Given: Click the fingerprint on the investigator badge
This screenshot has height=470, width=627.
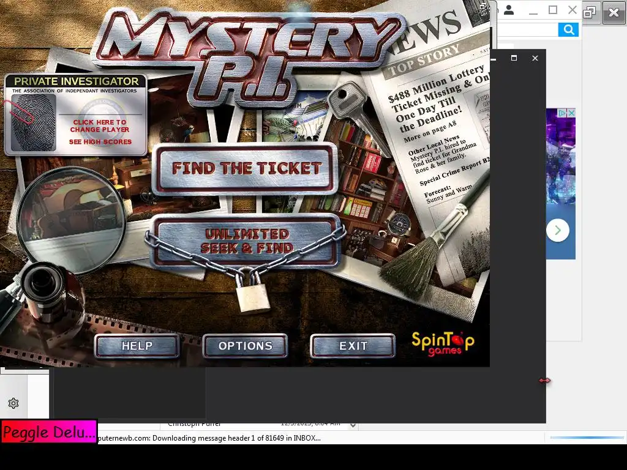Looking at the screenshot, I should point(33,122).
